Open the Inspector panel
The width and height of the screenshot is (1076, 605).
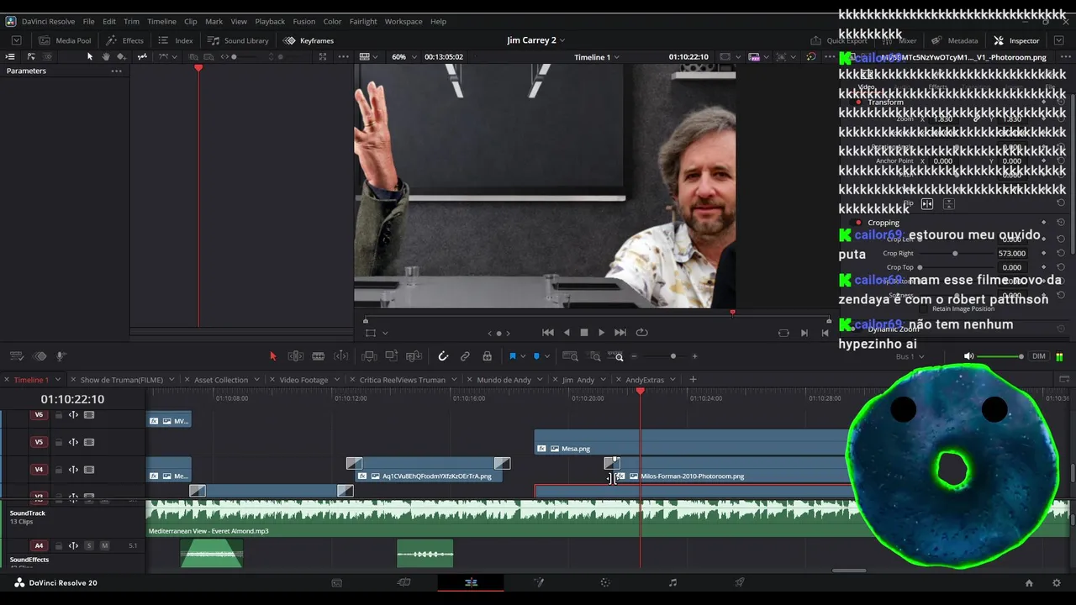tap(1016, 40)
